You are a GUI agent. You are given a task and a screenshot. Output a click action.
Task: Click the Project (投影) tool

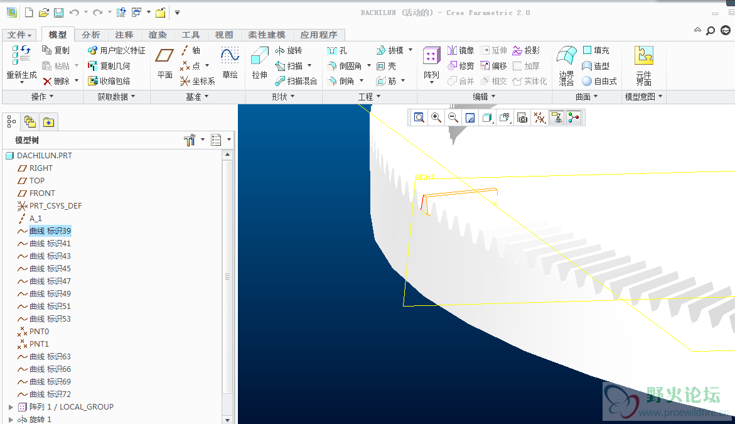coord(526,50)
